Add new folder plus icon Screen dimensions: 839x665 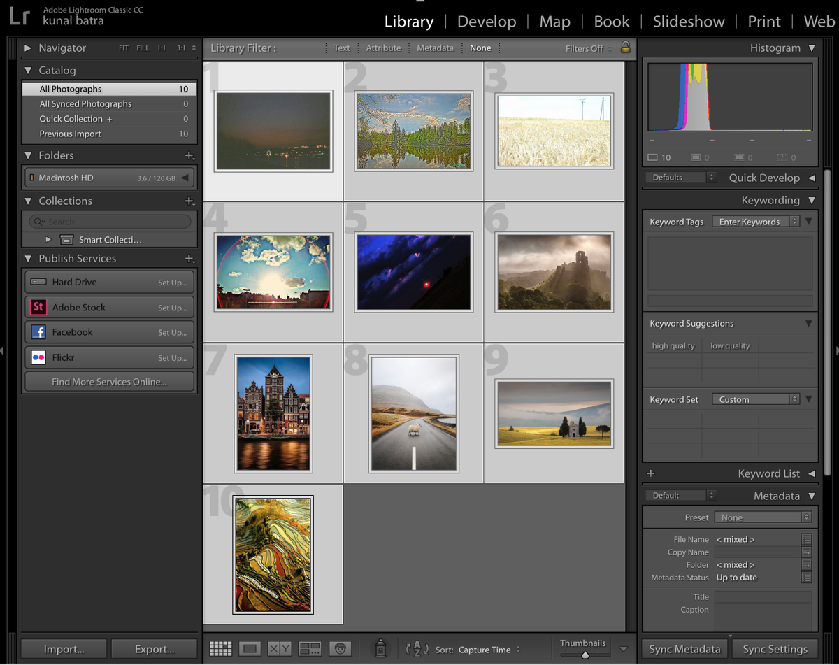click(x=189, y=155)
